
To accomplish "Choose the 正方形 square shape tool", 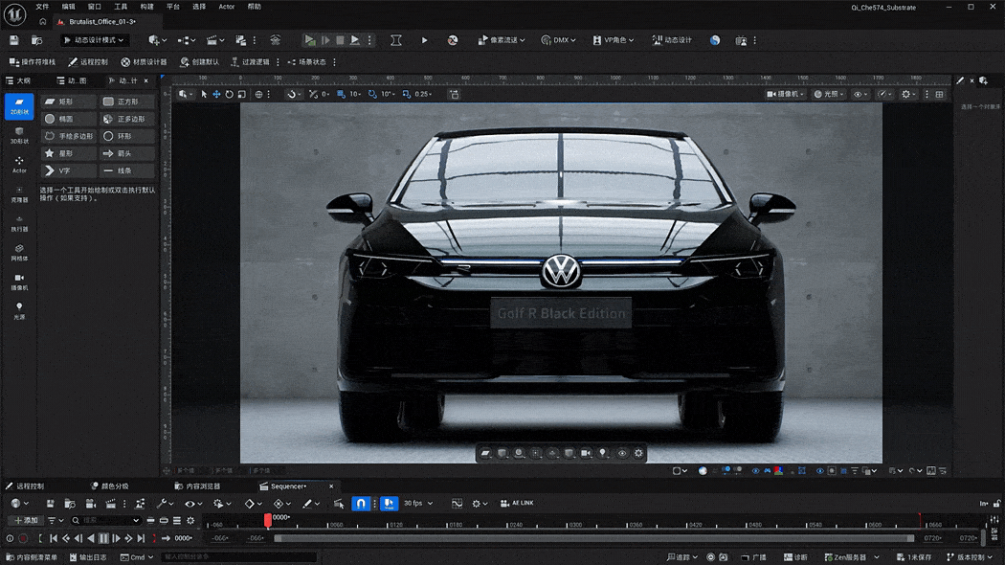I will click(127, 102).
